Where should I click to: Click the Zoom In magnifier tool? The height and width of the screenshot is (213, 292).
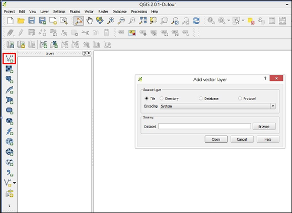point(111,21)
